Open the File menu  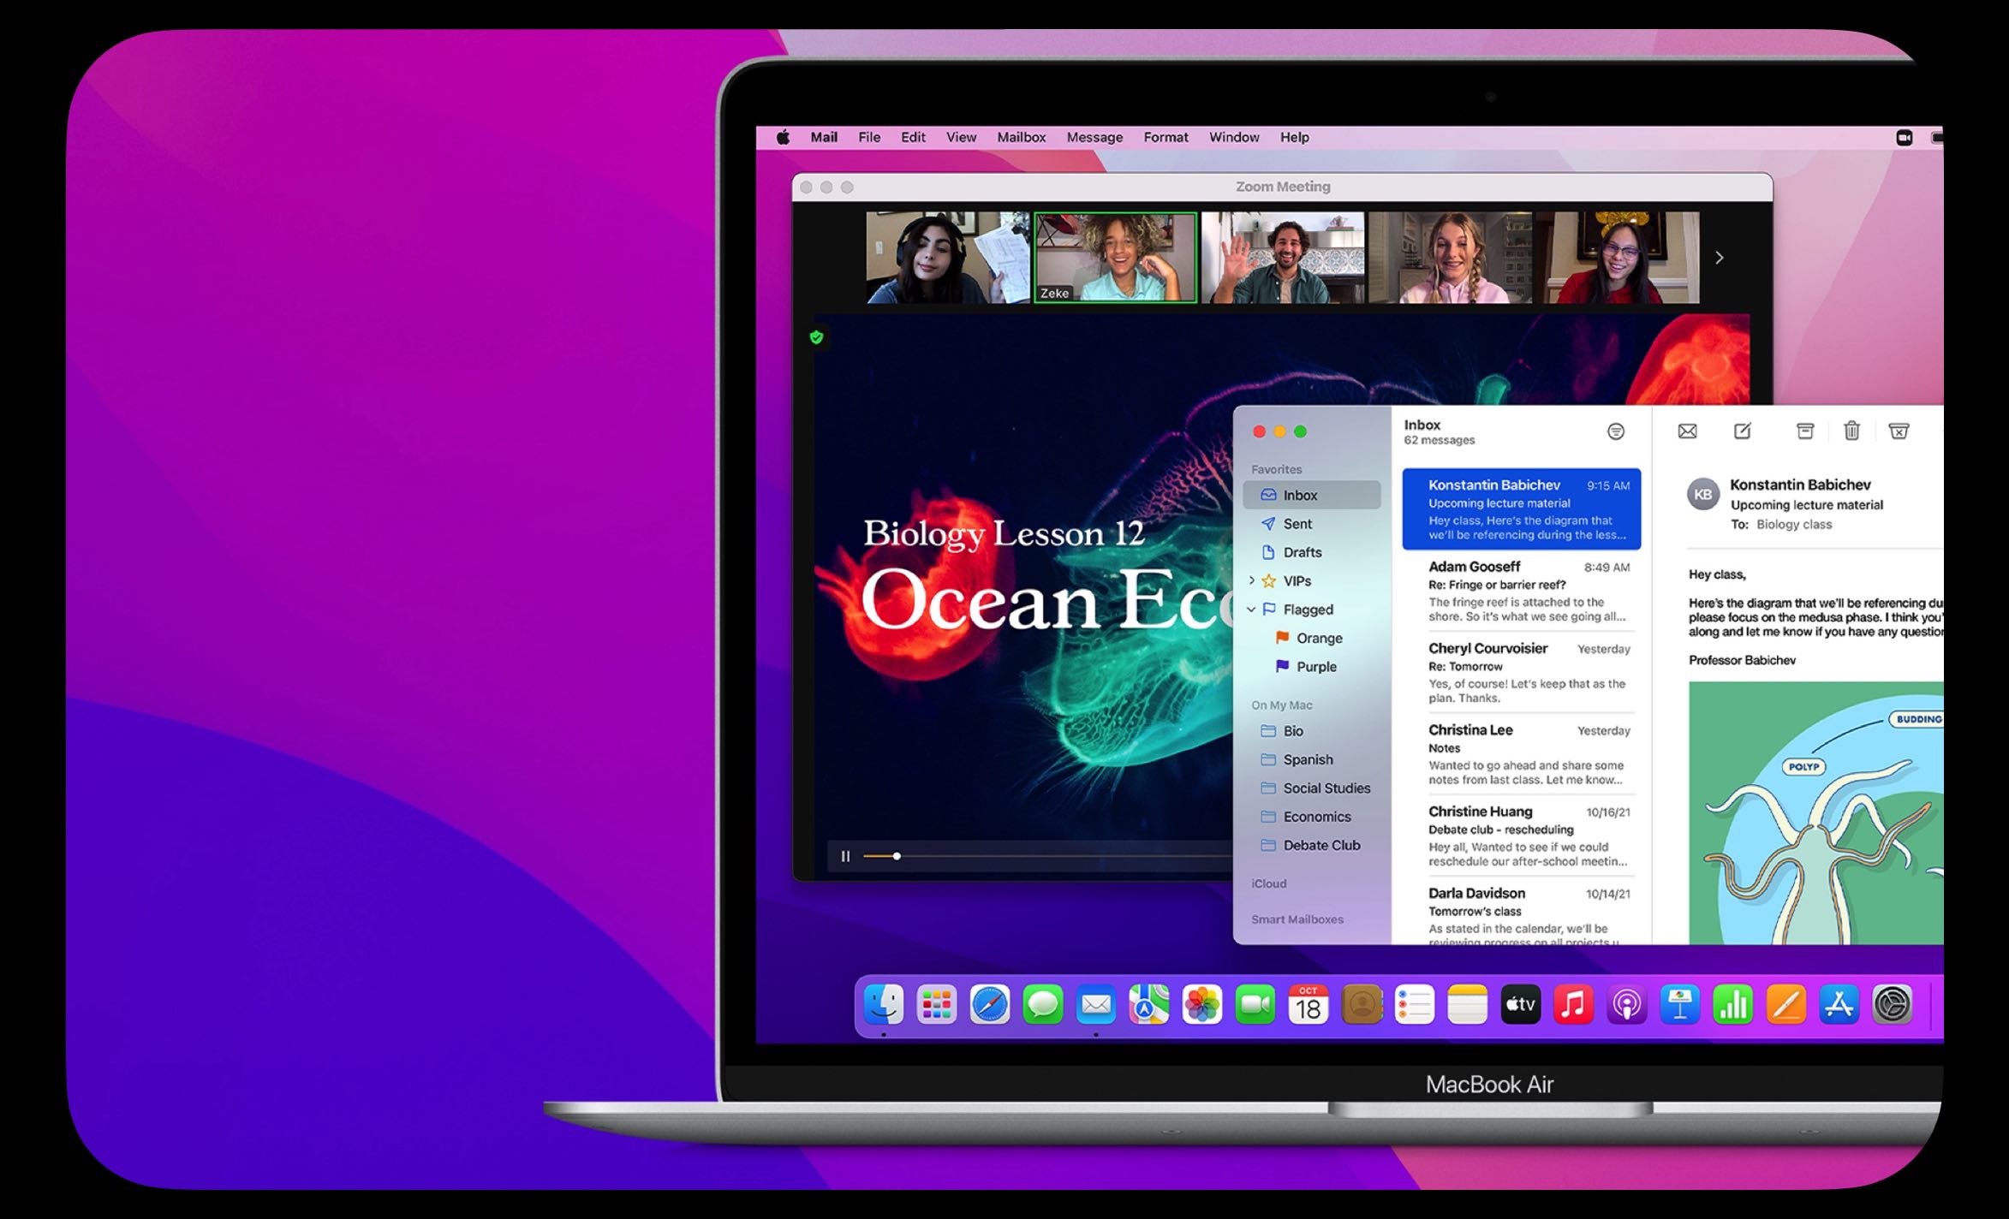(x=869, y=137)
